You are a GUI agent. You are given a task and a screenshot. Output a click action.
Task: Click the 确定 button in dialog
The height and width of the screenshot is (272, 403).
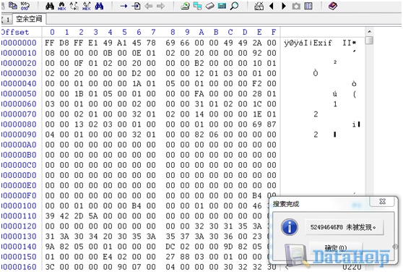click(x=336, y=248)
